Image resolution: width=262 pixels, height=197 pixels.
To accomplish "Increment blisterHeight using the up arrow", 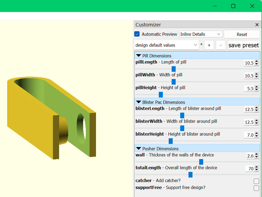I will [x=257, y=134].
